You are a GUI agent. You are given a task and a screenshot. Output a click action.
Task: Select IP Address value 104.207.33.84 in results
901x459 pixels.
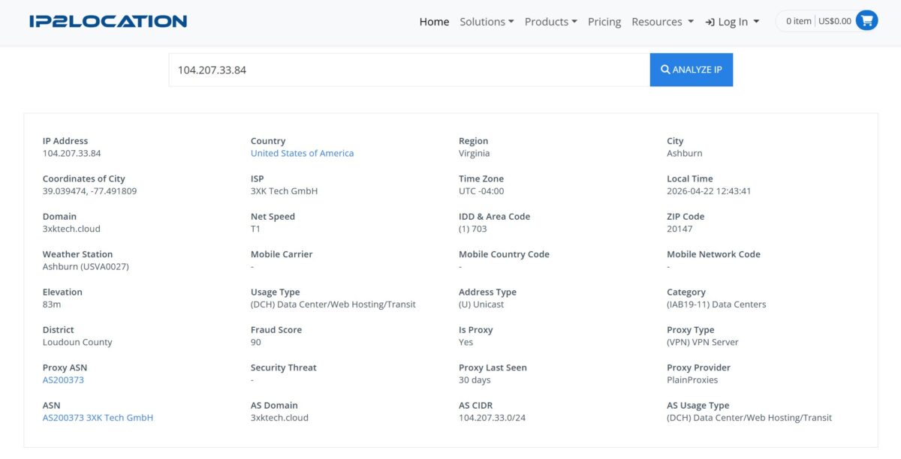(x=71, y=153)
